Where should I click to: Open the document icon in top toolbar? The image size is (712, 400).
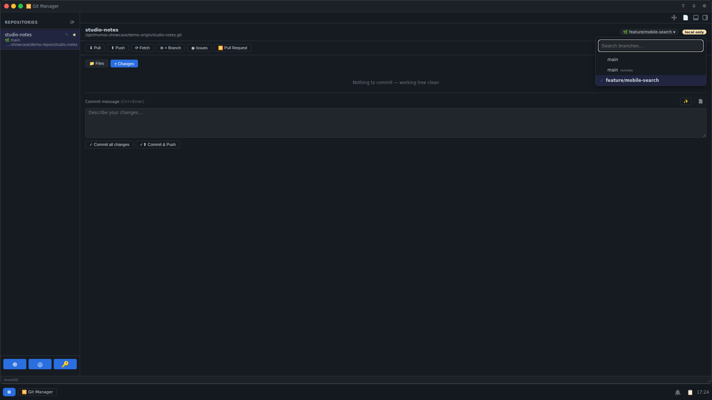686,17
